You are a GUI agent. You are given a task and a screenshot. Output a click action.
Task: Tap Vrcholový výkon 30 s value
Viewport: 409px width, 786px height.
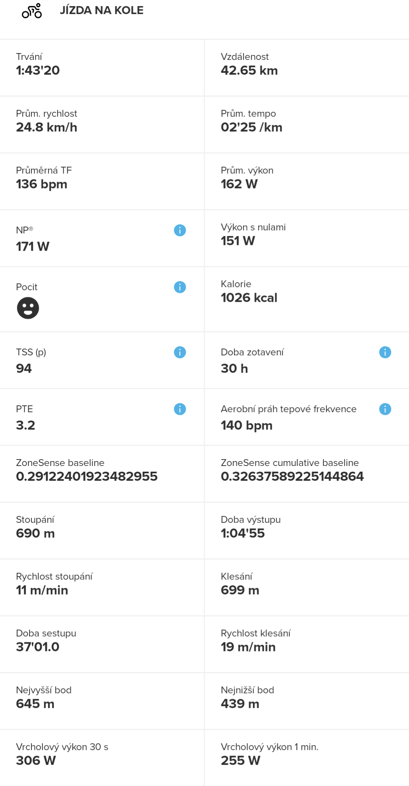click(x=36, y=761)
